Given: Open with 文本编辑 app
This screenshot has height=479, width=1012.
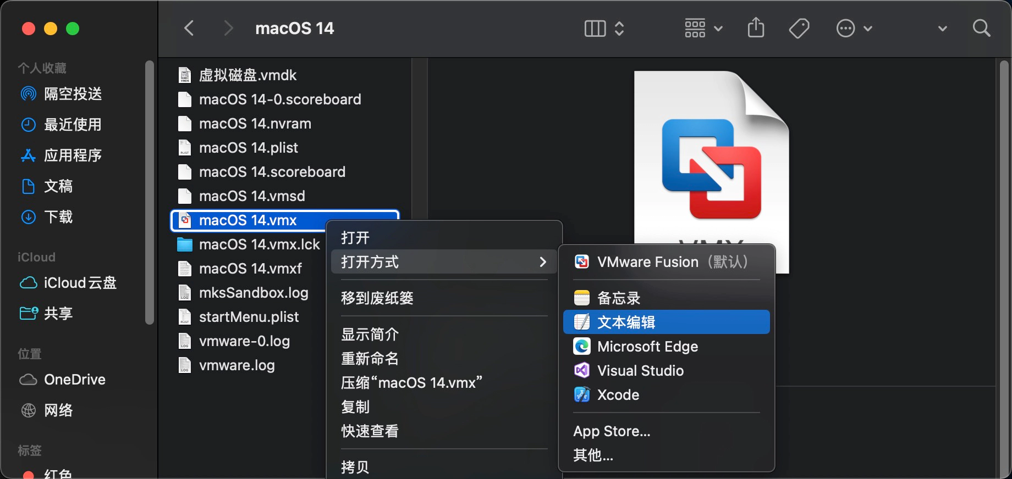Looking at the screenshot, I should (667, 322).
